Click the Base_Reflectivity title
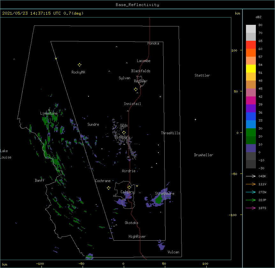Screen dimensions: 275x268 tap(137, 5)
